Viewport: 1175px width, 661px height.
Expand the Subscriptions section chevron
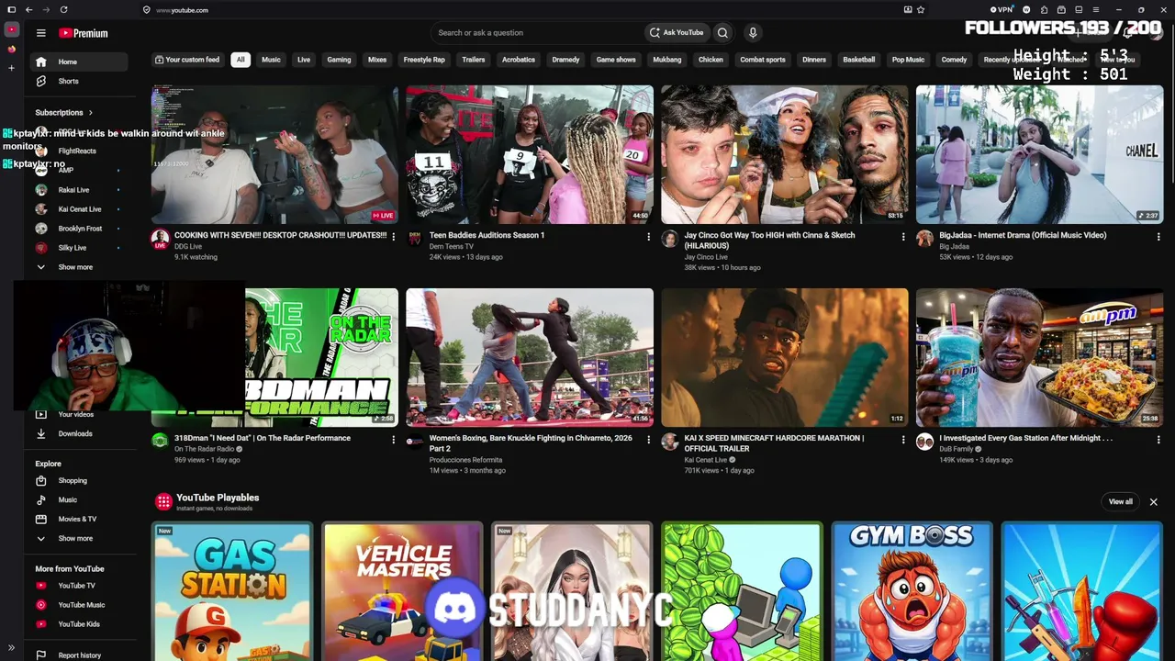pyautogui.click(x=90, y=113)
